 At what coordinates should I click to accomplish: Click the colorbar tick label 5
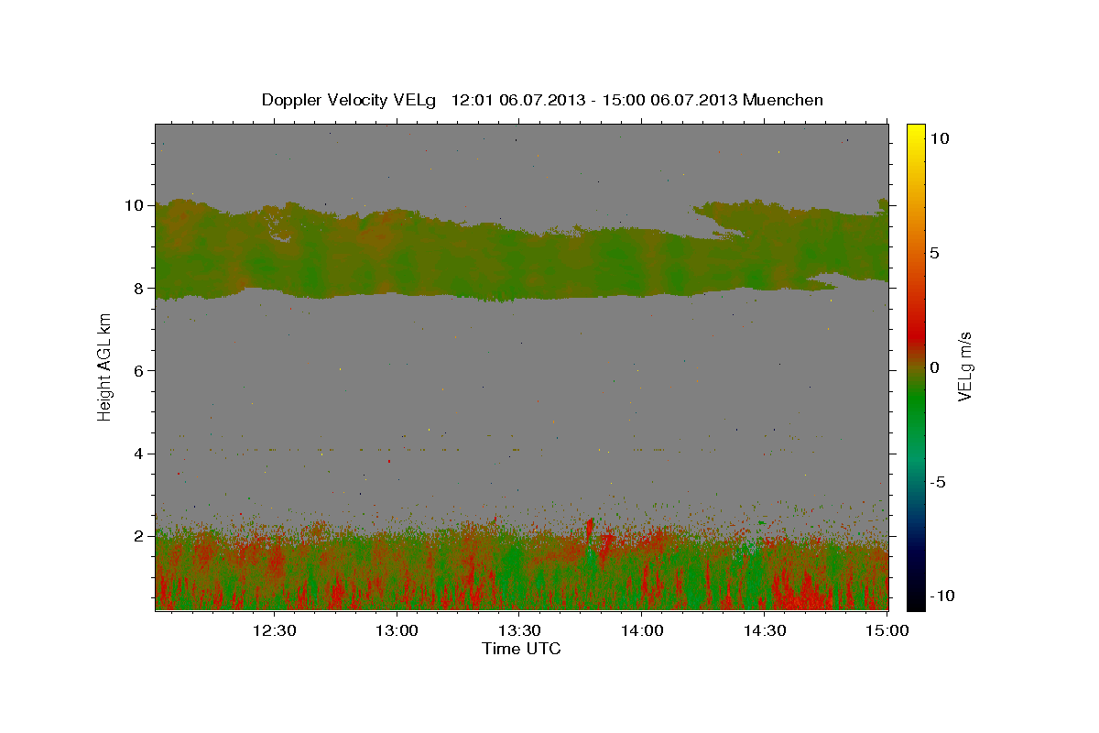point(934,253)
